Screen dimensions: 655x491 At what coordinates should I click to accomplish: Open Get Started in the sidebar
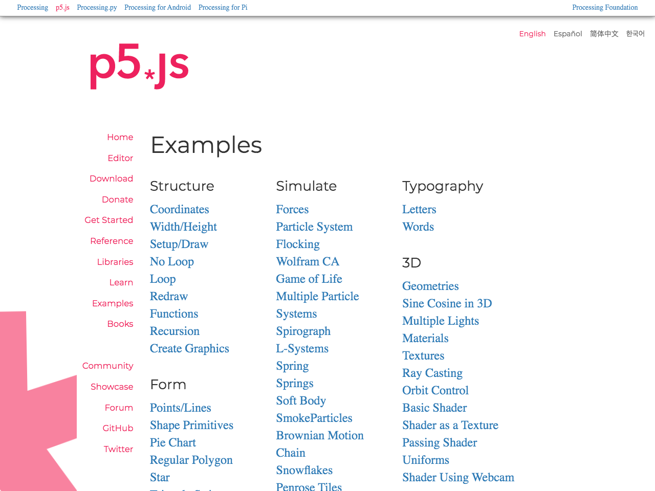pos(108,220)
